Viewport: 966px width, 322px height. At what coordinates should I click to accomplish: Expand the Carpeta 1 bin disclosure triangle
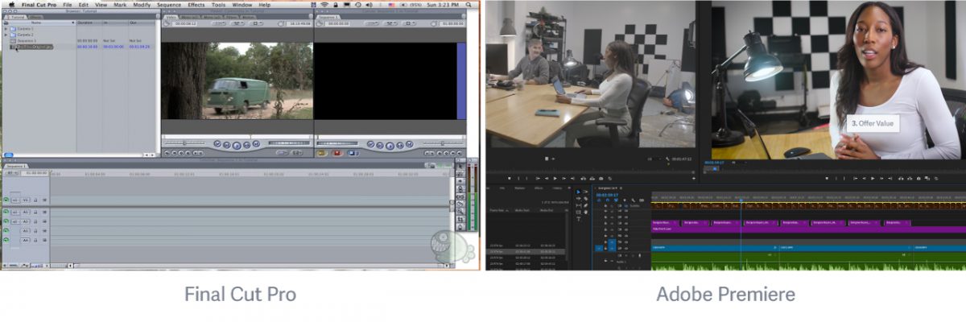[x=6, y=28]
